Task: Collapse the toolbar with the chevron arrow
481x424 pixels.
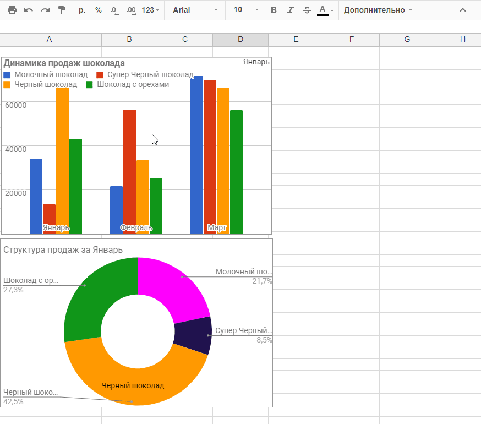Action: (463, 10)
